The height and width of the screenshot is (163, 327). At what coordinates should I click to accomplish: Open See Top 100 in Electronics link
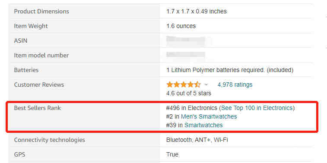tap(257, 108)
